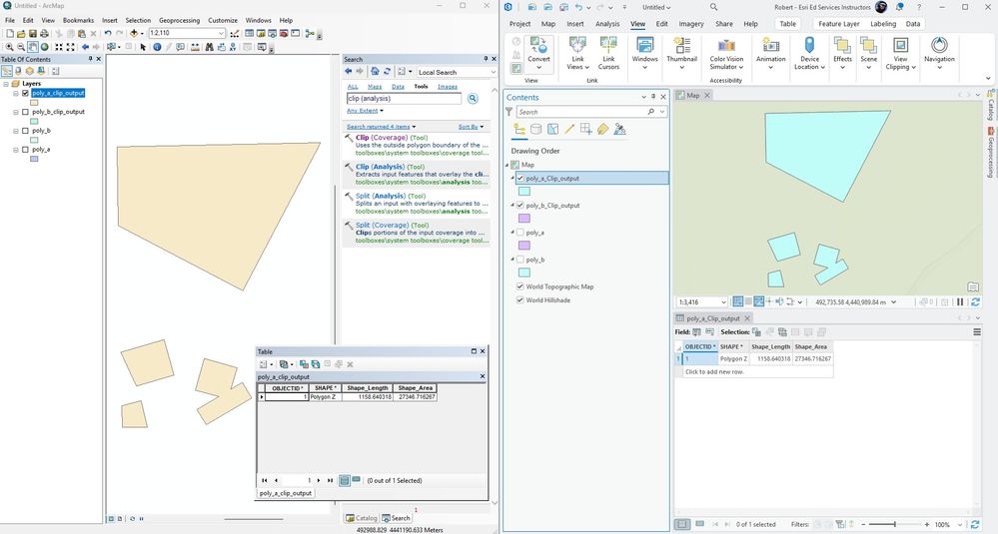The width and height of the screenshot is (998, 534).
Task: Open Pro map scale dropdown 1:3,416
Action: (723, 302)
